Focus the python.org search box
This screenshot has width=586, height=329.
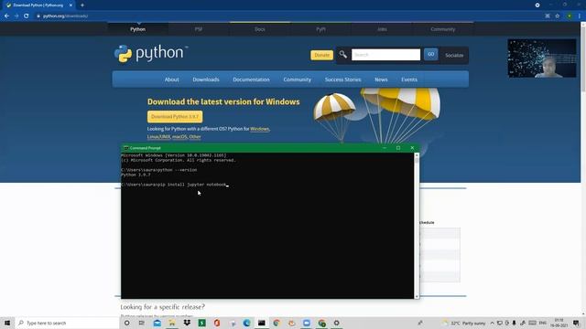(385, 55)
